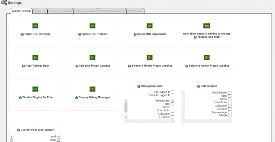Check Subscriber in Role Support
The width and height of the screenshot is (275, 142).
[x=230, y=106]
